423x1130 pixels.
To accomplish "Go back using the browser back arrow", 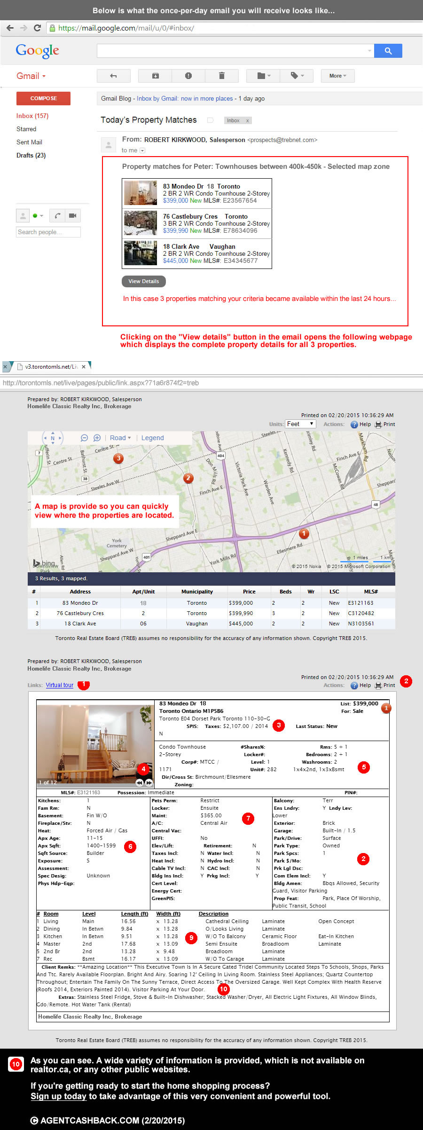I will click(x=10, y=28).
